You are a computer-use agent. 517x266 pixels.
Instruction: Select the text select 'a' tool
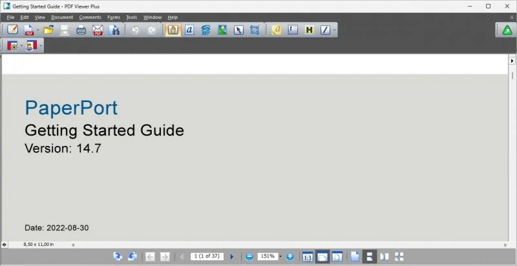click(189, 30)
